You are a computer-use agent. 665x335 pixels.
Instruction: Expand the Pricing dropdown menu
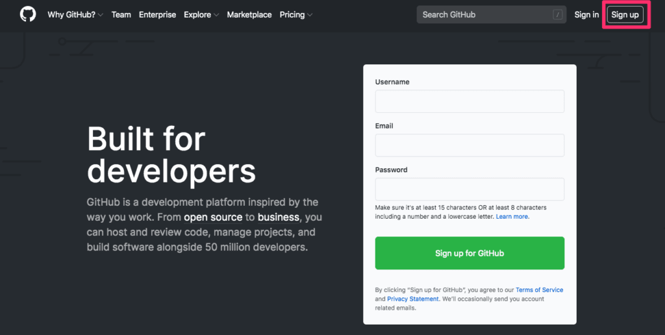click(x=296, y=15)
